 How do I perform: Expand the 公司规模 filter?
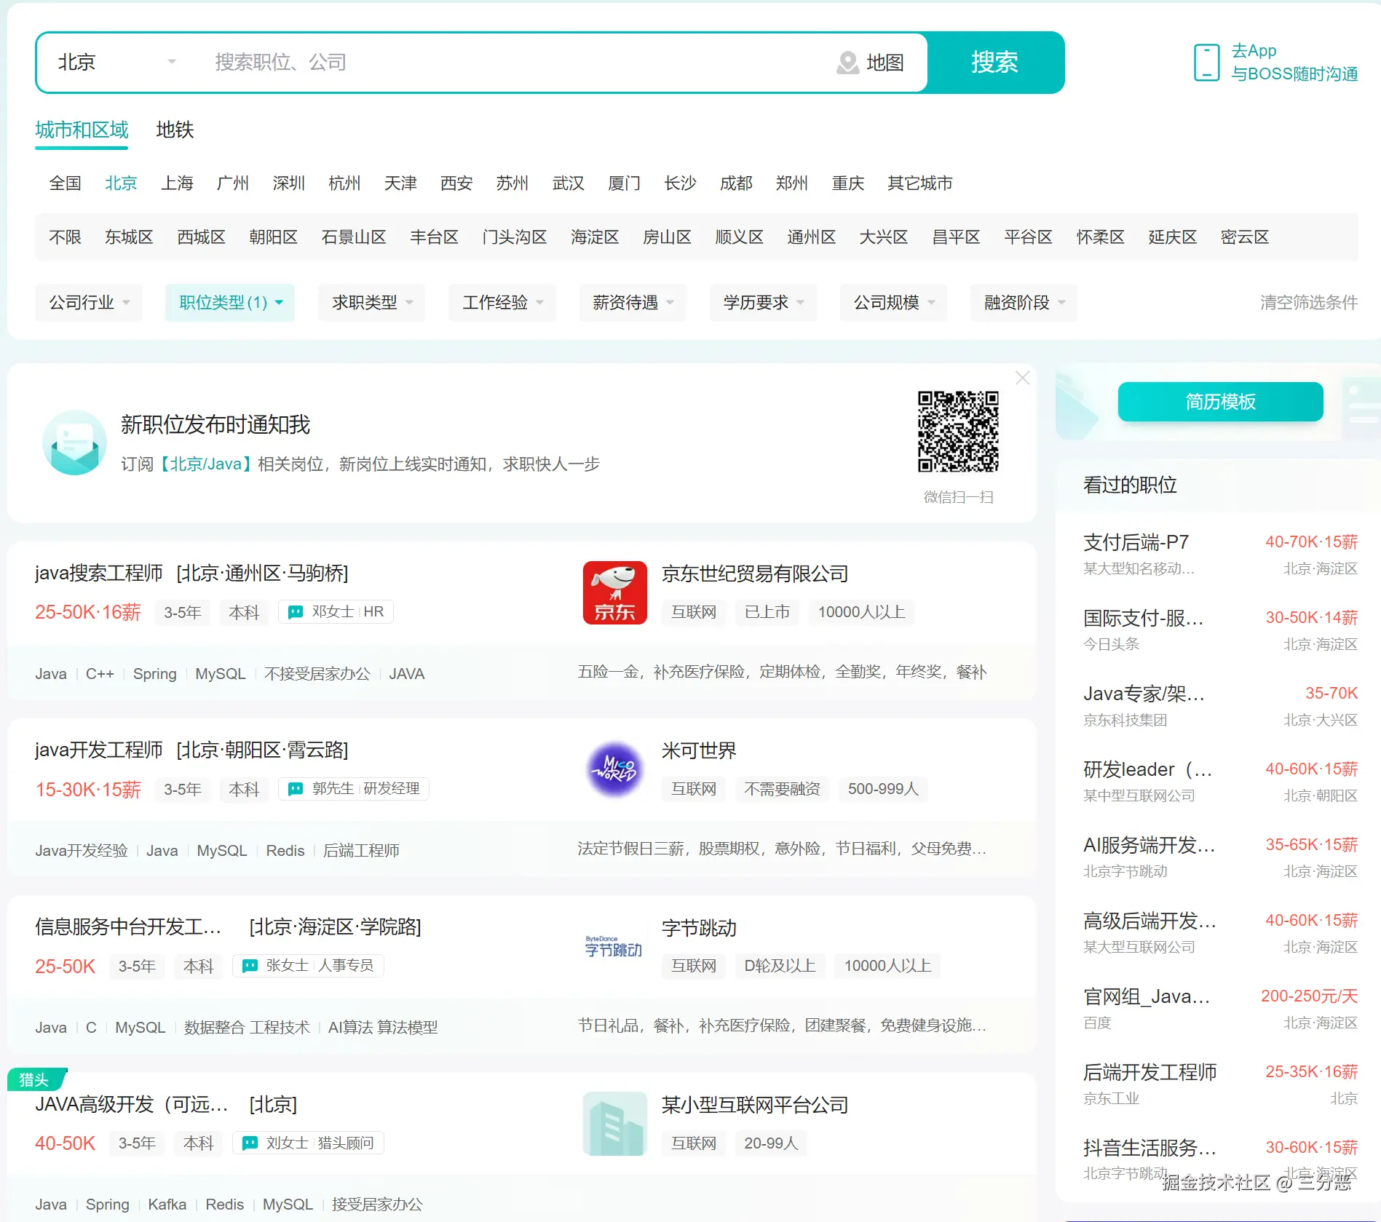pyautogui.click(x=893, y=302)
